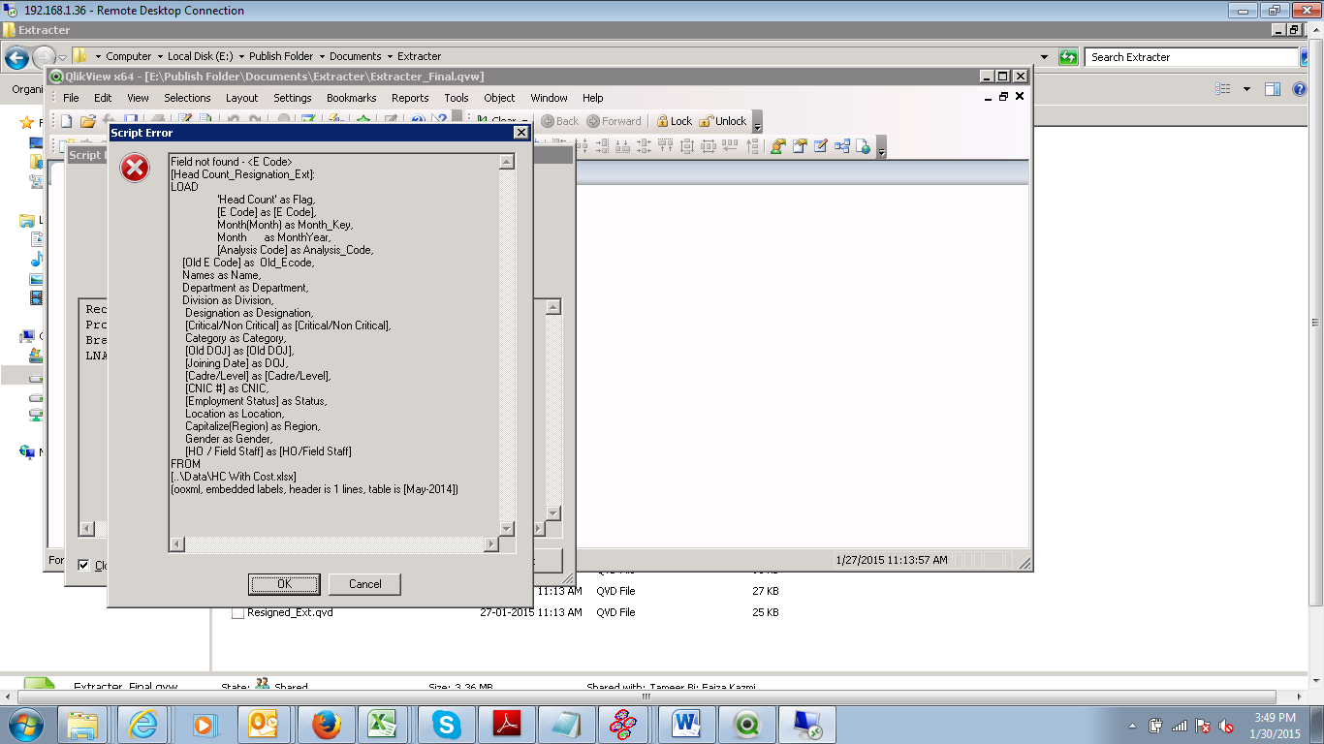This screenshot has width=1324, height=744.
Task: Click the Open folder icon in QlikView toolbar
Action: click(88, 121)
